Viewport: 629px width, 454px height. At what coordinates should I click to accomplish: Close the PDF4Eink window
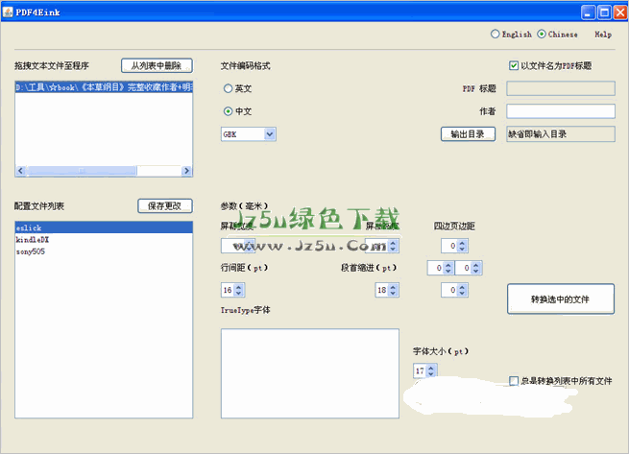(x=620, y=12)
